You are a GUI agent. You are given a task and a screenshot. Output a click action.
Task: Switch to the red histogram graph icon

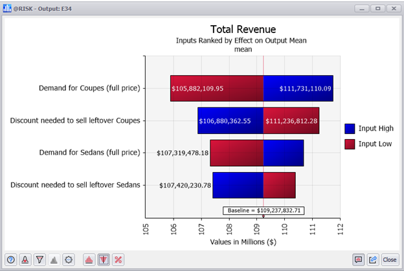tap(89, 259)
